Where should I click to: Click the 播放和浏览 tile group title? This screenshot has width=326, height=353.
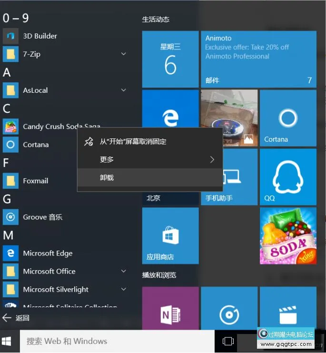[159, 275]
